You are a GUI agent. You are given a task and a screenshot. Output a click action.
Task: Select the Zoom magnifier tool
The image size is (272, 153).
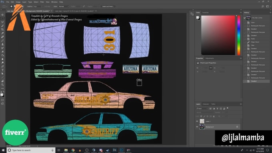pos(2,85)
